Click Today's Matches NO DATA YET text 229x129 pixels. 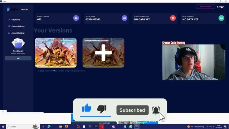(142, 19)
